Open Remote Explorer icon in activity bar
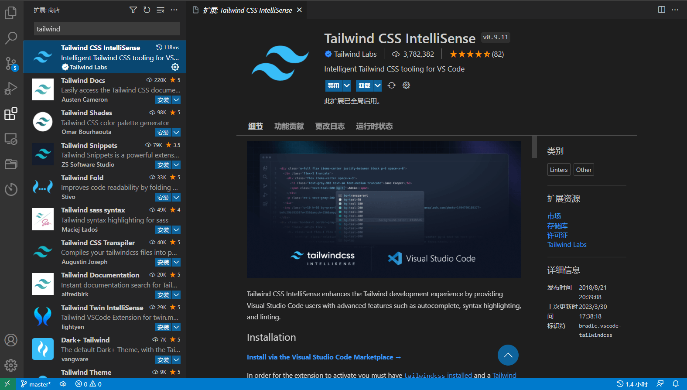Screen dimensions: 687x390 click(11, 139)
